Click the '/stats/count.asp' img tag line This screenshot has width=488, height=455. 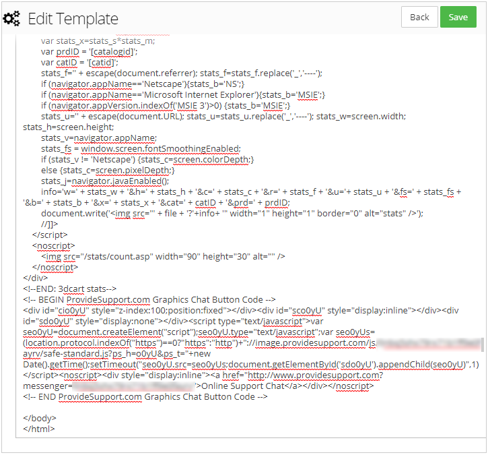click(163, 256)
